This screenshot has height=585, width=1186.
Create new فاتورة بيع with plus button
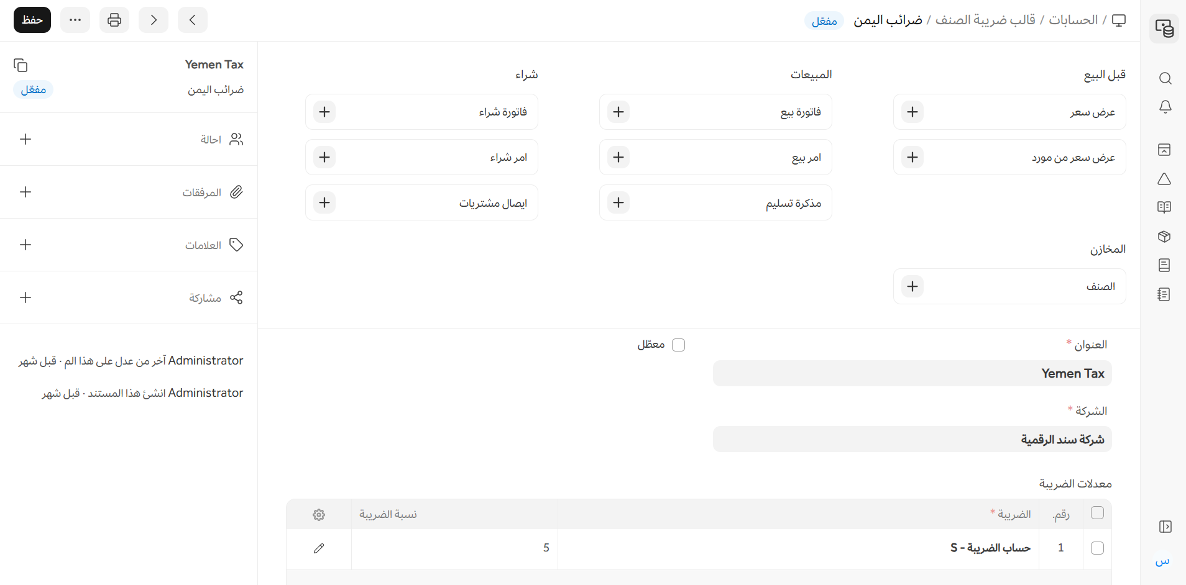pos(618,112)
